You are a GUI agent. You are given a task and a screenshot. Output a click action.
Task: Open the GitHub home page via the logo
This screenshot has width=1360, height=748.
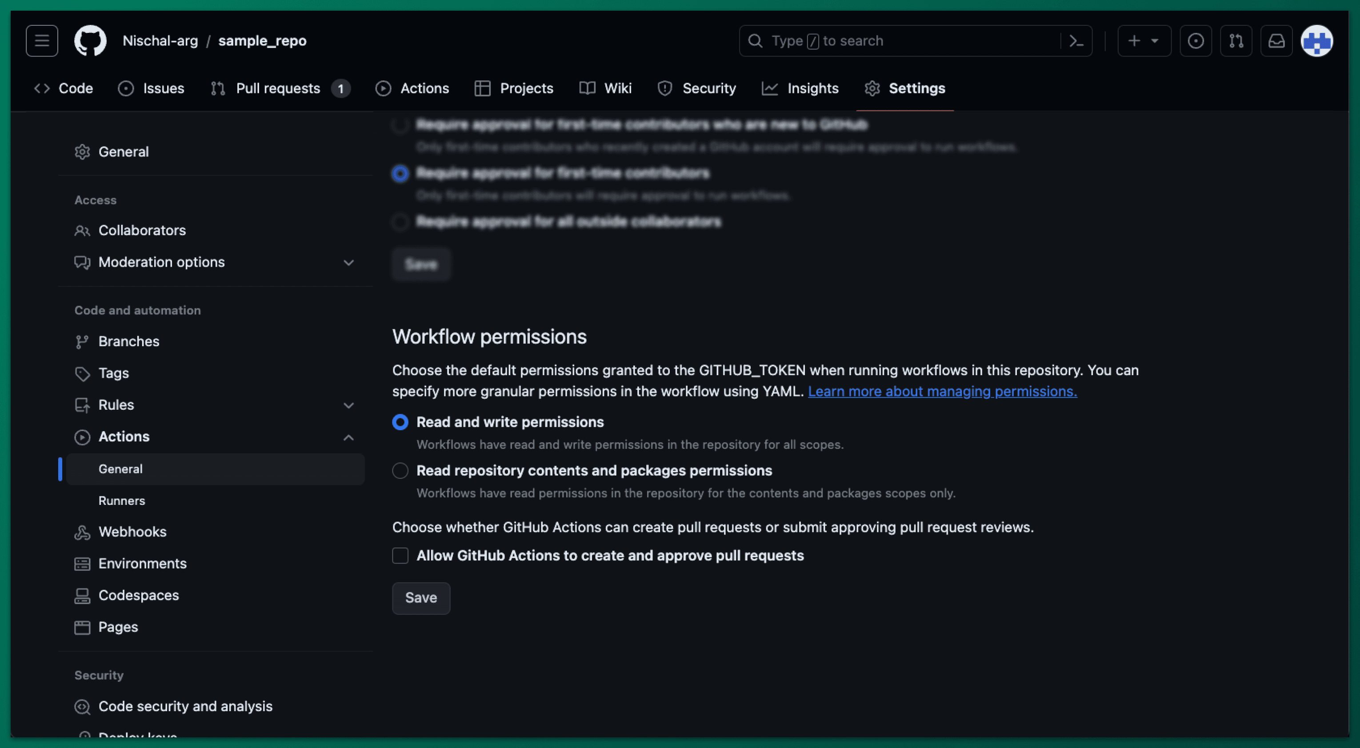point(90,40)
